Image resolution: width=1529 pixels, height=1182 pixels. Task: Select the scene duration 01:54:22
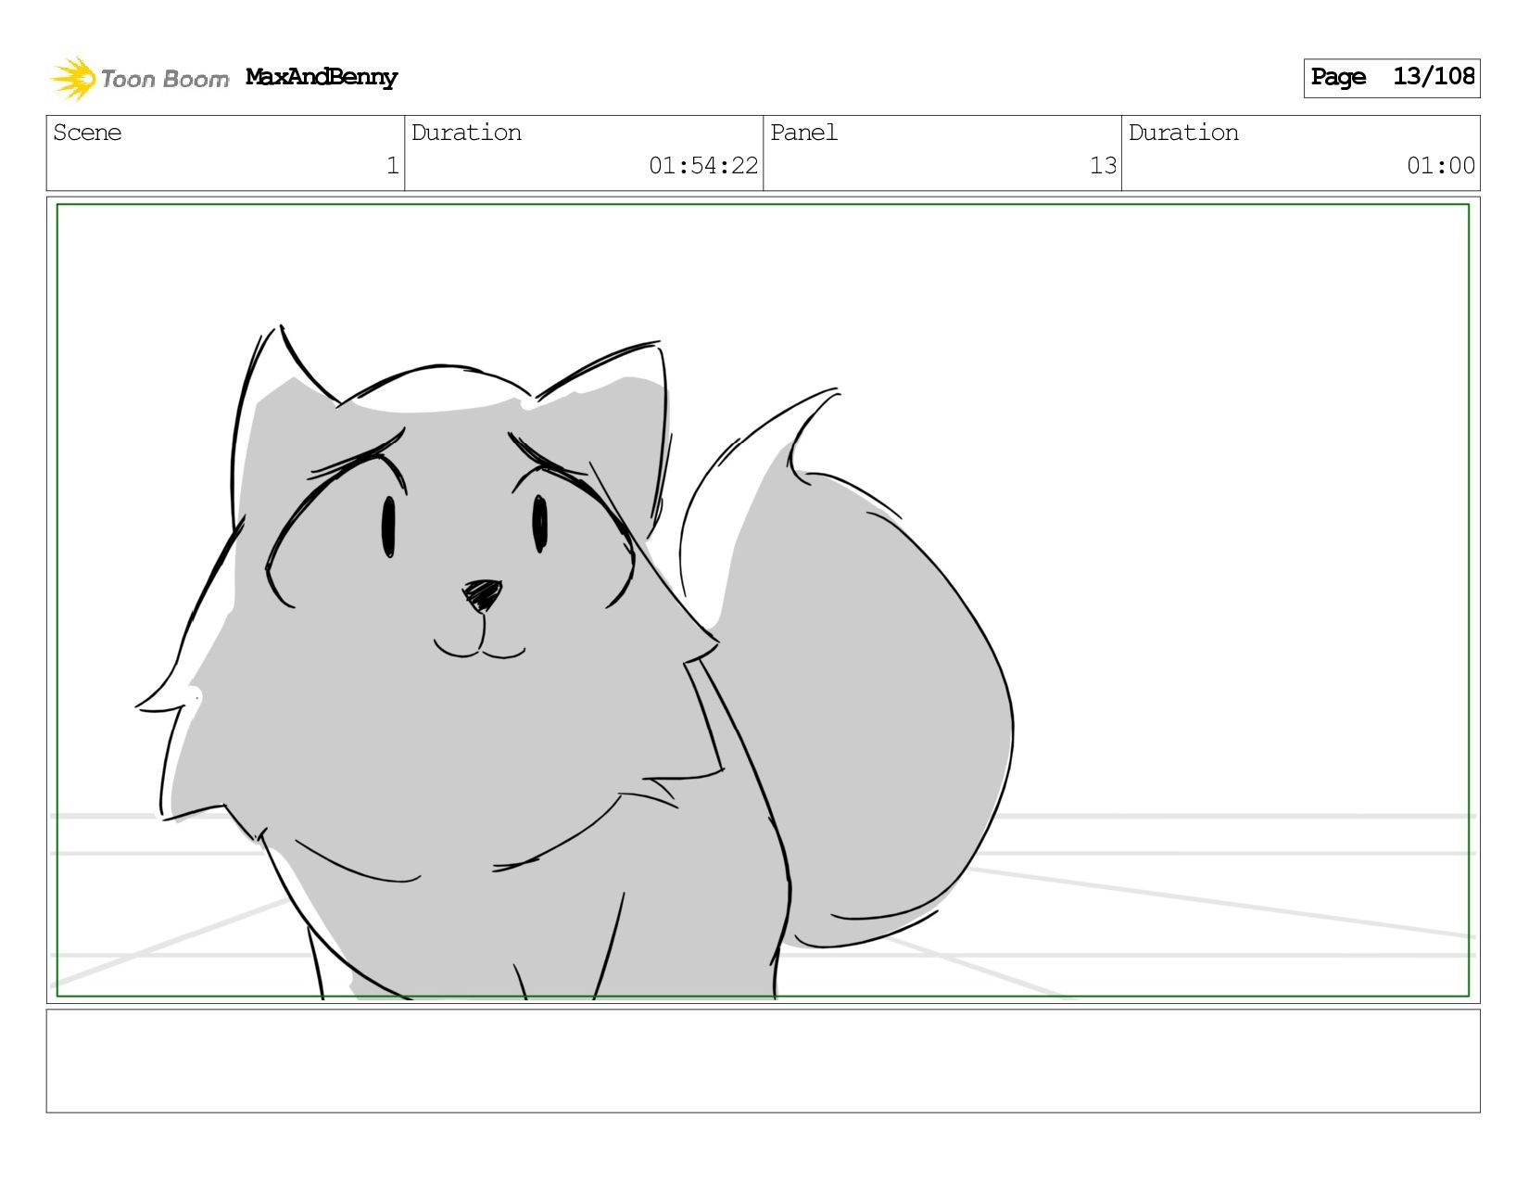[x=703, y=166]
